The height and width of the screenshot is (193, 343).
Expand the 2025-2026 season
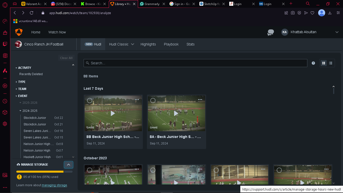pos(28,103)
